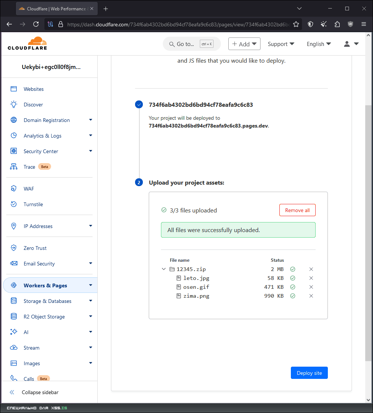Click the Workers & Pages diamond icon
Viewport: 373px width, 413px height.
(14, 285)
